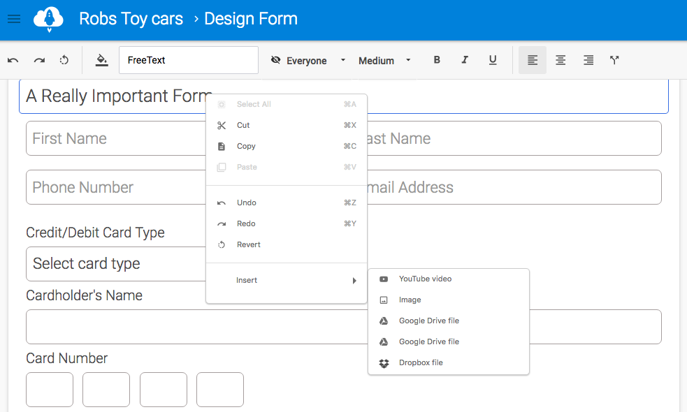Align text to center
This screenshot has height=412, width=687.
click(561, 61)
